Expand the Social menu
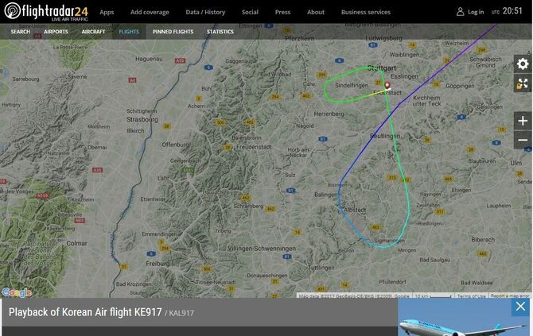 coord(250,12)
